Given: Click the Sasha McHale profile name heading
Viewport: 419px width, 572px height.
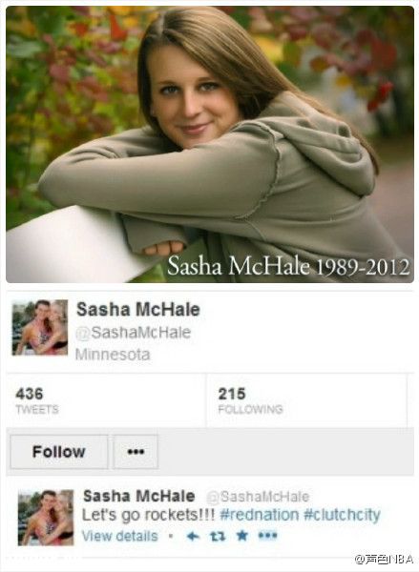Looking at the screenshot, I should (138, 310).
